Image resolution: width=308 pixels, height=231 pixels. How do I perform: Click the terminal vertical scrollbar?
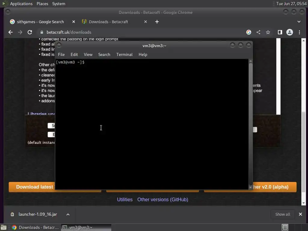point(251,124)
